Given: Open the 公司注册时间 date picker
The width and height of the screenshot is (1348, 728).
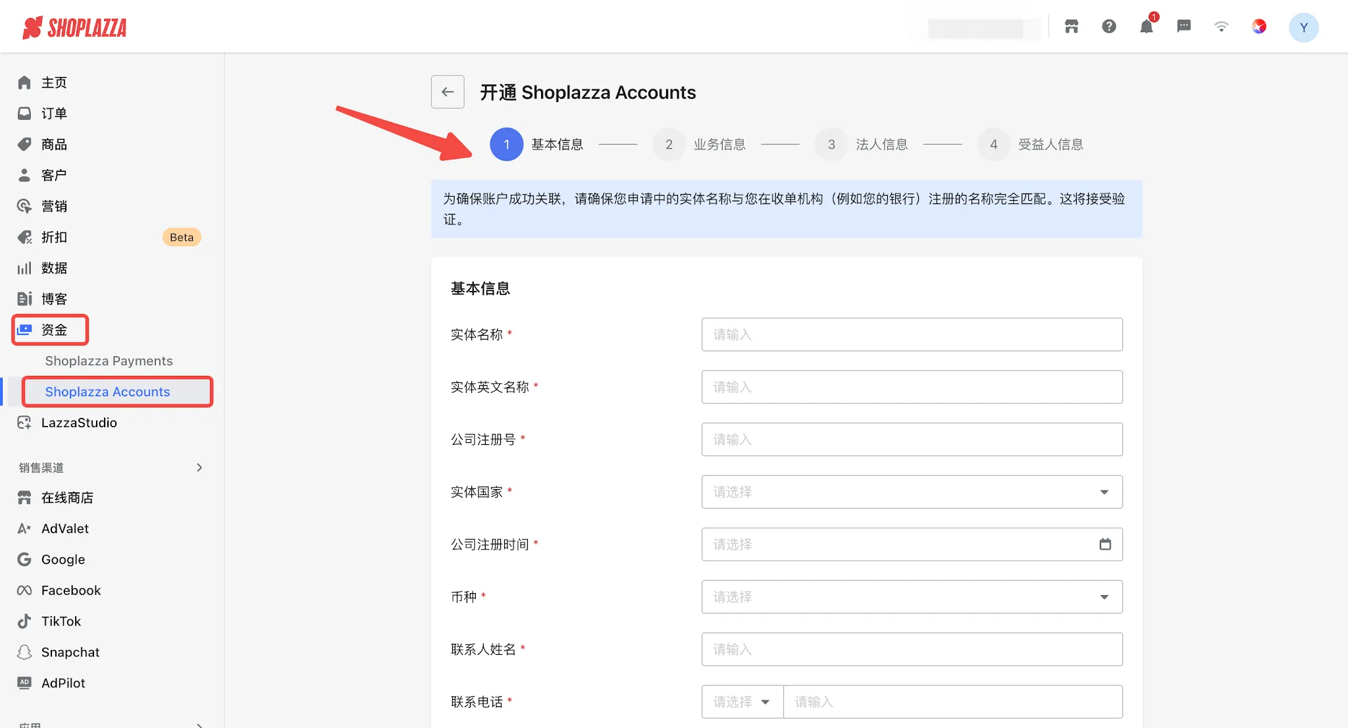Looking at the screenshot, I should click(x=912, y=544).
